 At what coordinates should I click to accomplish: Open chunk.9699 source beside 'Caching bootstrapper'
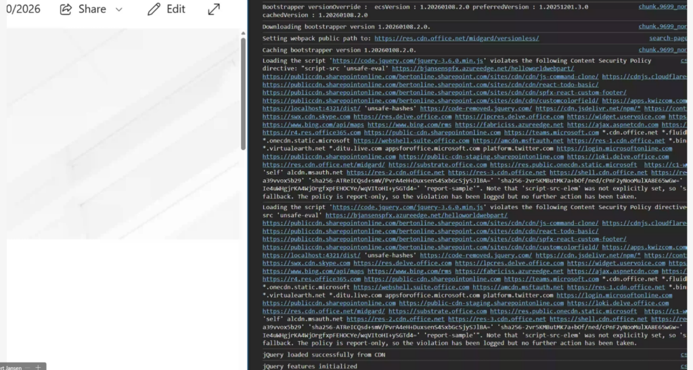click(x=665, y=49)
